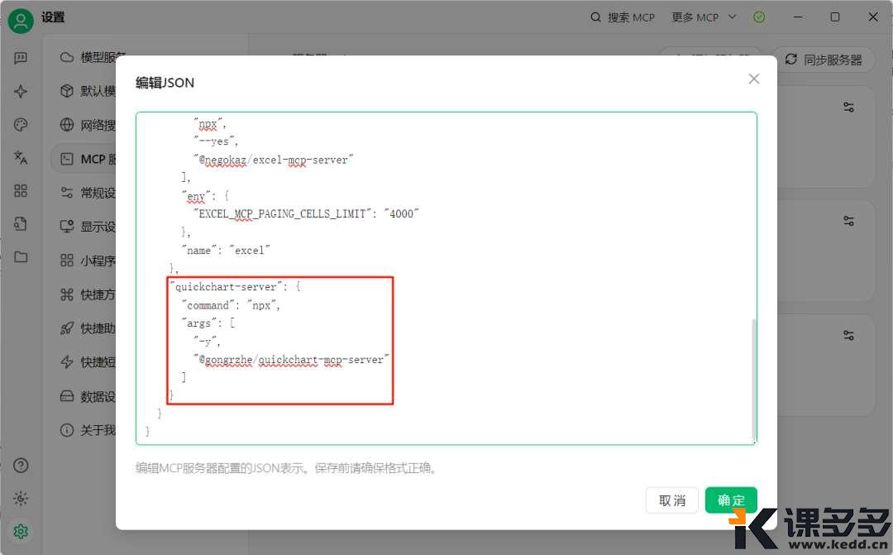Click the "@negokaz/excel-mcp-server" text line
The width and height of the screenshot is (893, 555).
pyautogui.click(x=274, y=160)
